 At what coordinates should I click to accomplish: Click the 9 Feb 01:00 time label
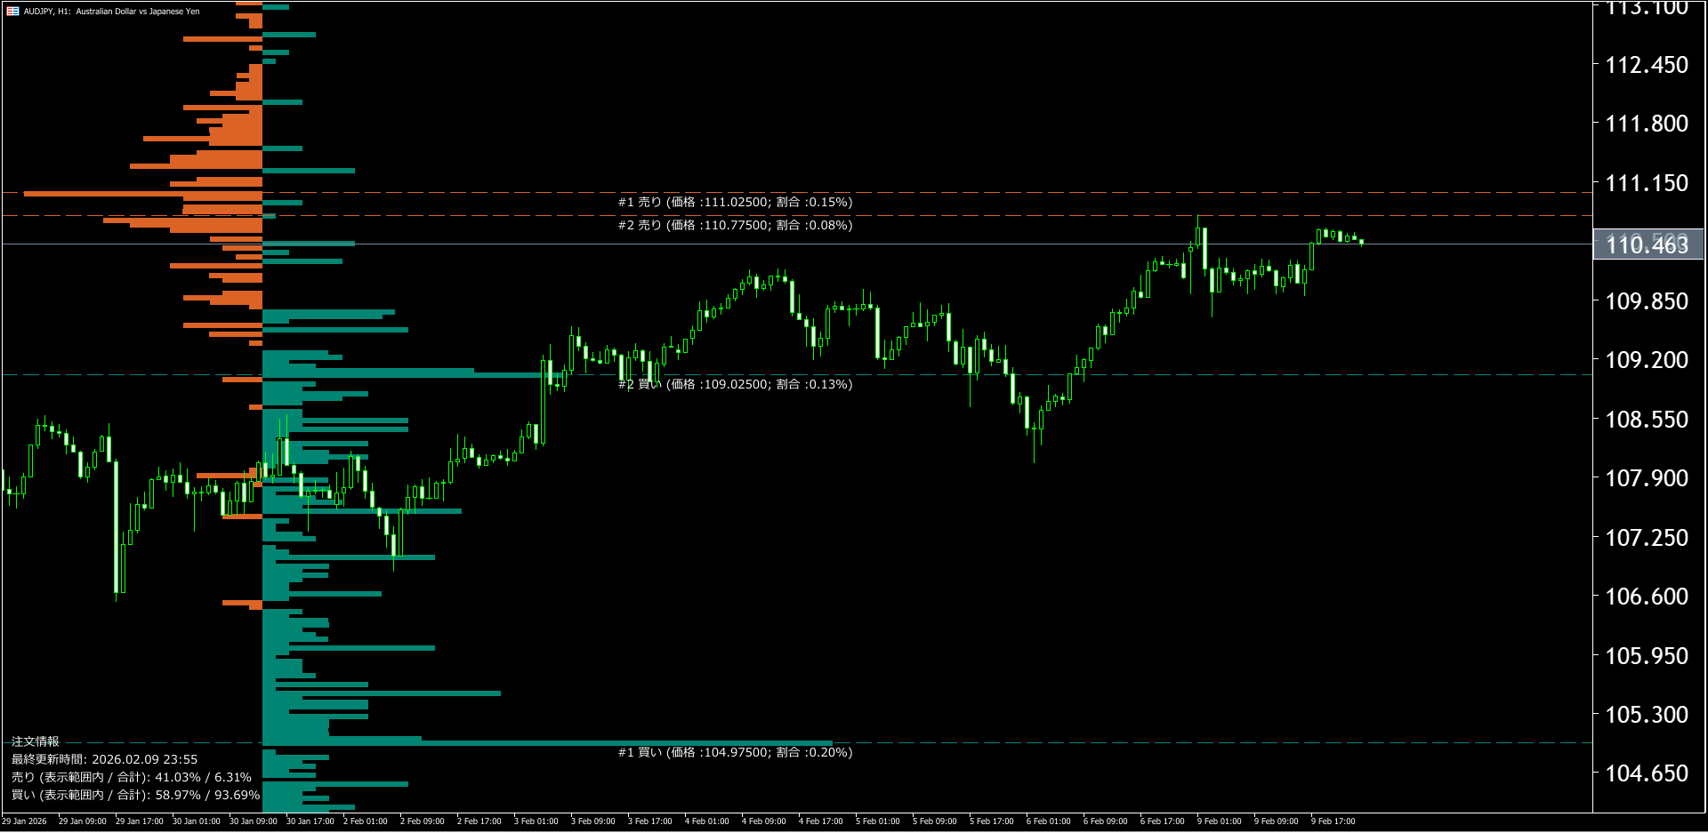pos(1220,821)
